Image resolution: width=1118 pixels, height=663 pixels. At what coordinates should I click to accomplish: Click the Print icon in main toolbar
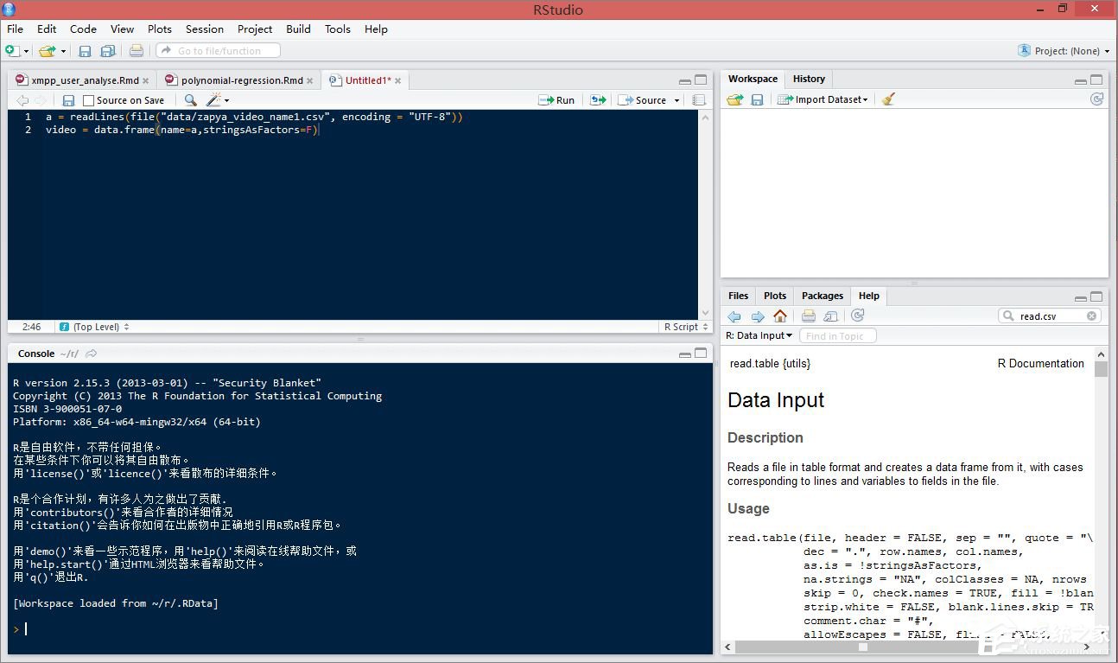[x=137, y=51]
